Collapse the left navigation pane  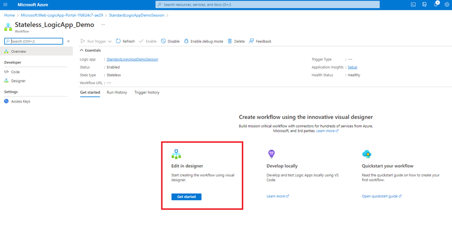(x=68, y=41)
